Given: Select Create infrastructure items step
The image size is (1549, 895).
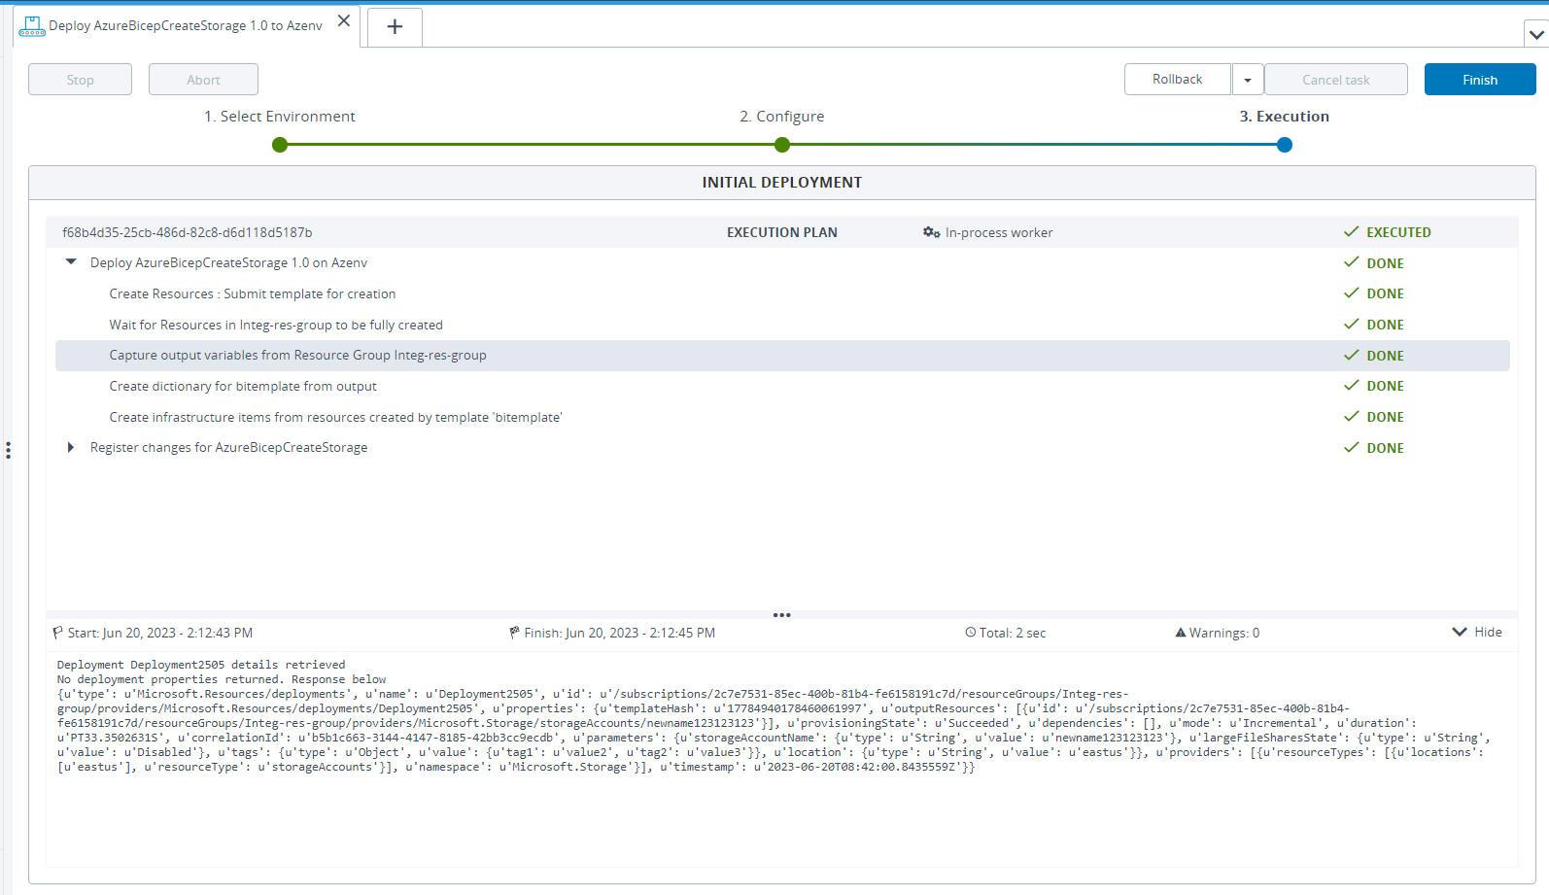Looking at the screenshot, I should 782,417.
